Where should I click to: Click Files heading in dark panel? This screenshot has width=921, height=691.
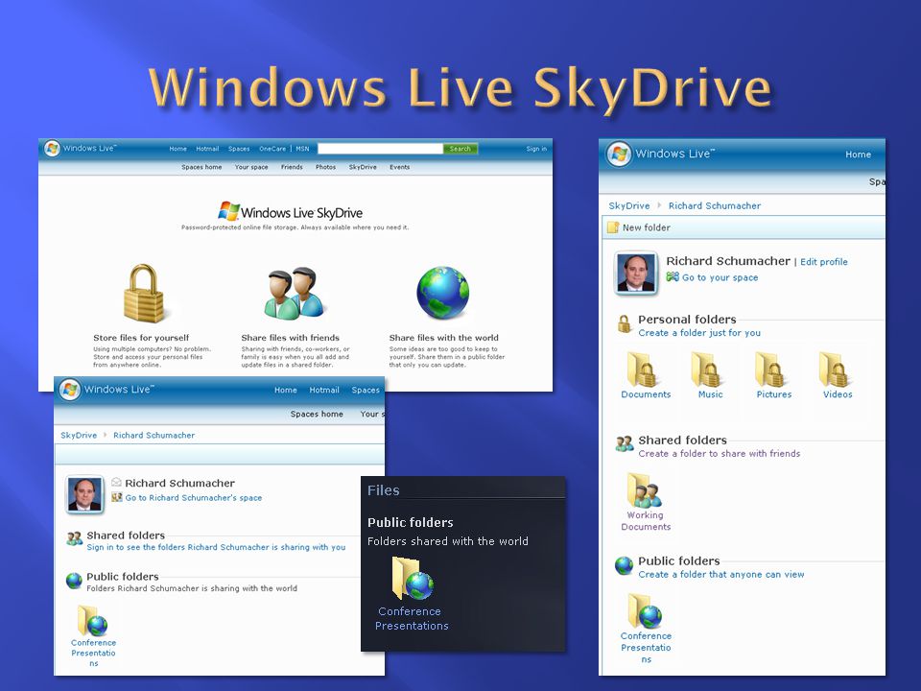(x=383, y=490)
